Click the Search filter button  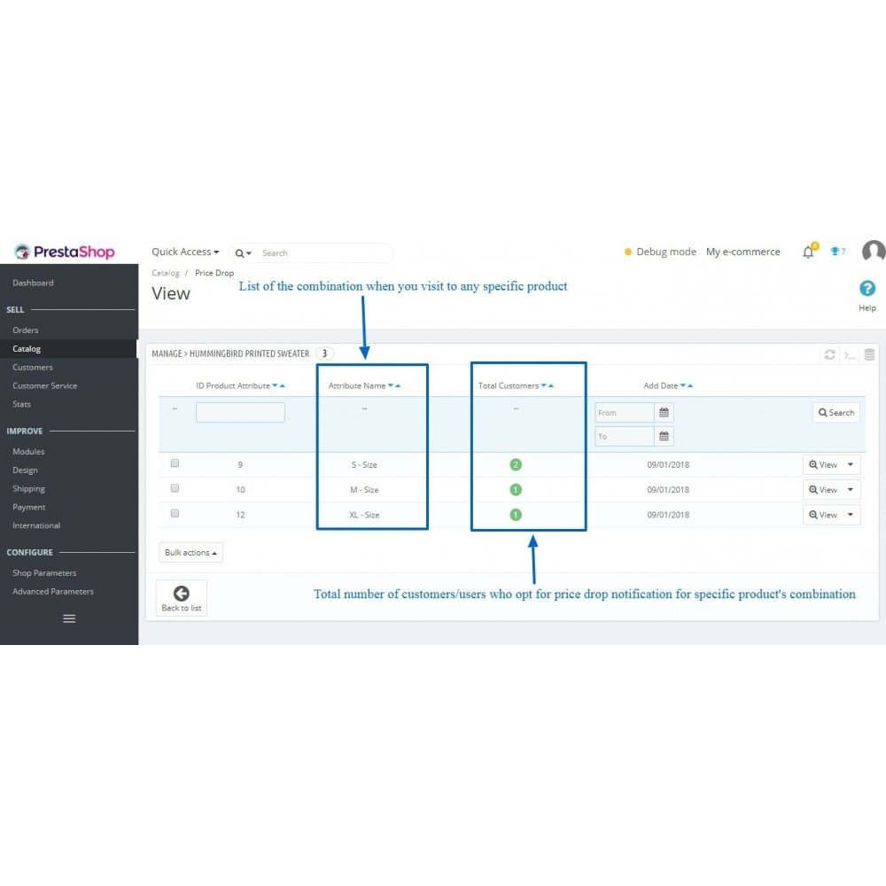[836, 413]
